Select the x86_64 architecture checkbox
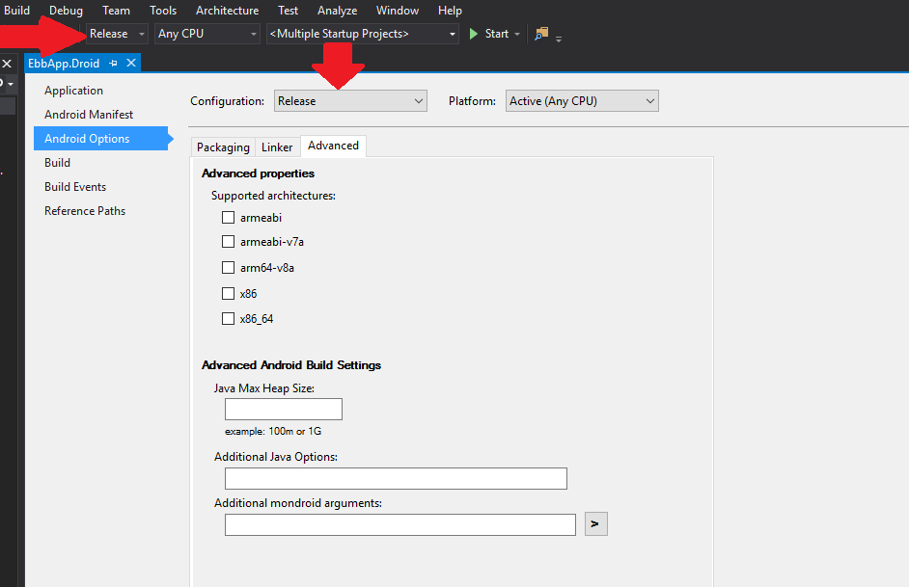This screenshot has height=587, width=909. pyautogui.click(x=229, y=318)
